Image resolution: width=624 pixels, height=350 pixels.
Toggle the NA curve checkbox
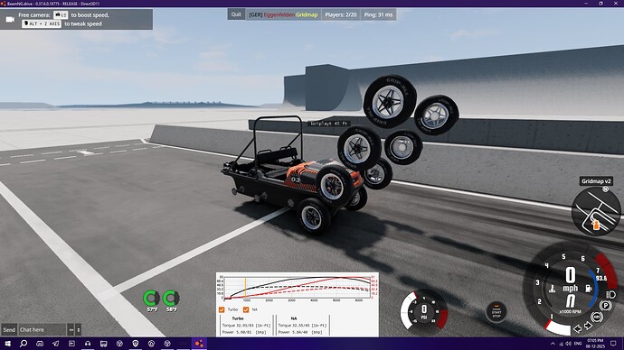pyautogui.click(x=246, y=309)
